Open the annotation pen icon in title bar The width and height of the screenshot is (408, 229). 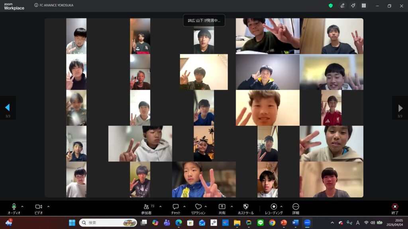pyautogui.click(x=342, y=6)
